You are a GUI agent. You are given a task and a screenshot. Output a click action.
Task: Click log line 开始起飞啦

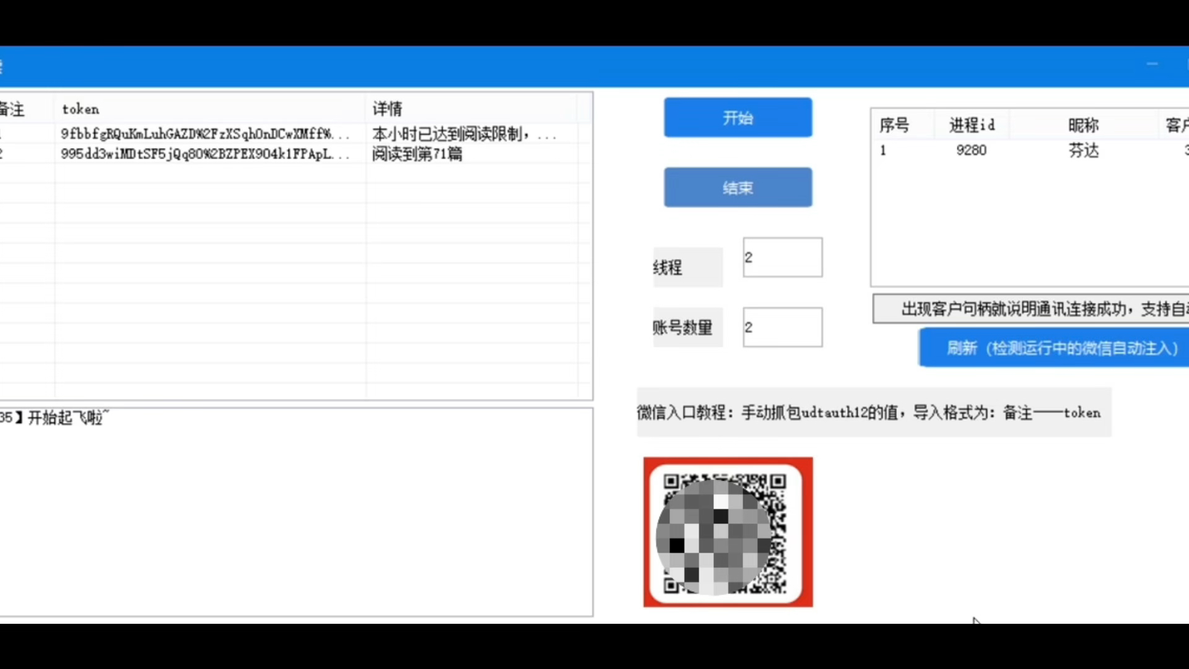(x=54, y=418)
